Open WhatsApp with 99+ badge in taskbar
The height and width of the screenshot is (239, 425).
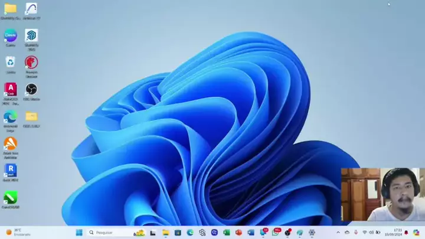pyautogui.click(x=276, y=233)
